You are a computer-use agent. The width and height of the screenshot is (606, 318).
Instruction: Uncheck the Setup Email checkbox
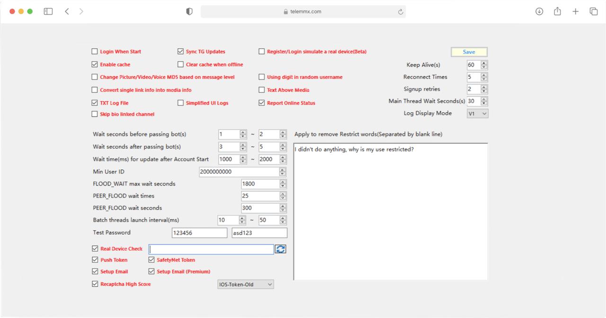(x=95, y=272)
